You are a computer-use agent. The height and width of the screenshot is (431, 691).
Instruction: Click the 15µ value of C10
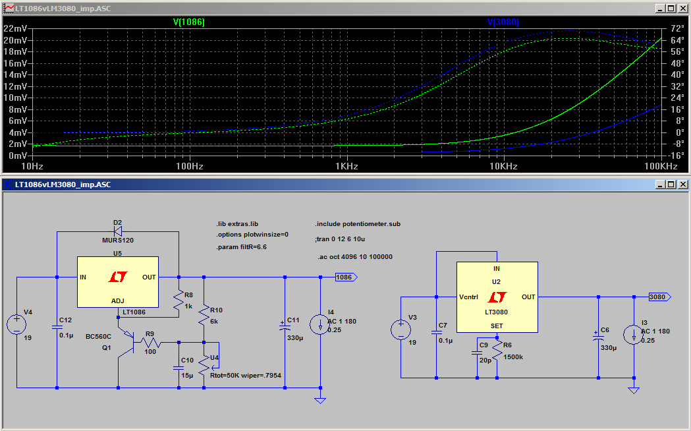(187, 376)
